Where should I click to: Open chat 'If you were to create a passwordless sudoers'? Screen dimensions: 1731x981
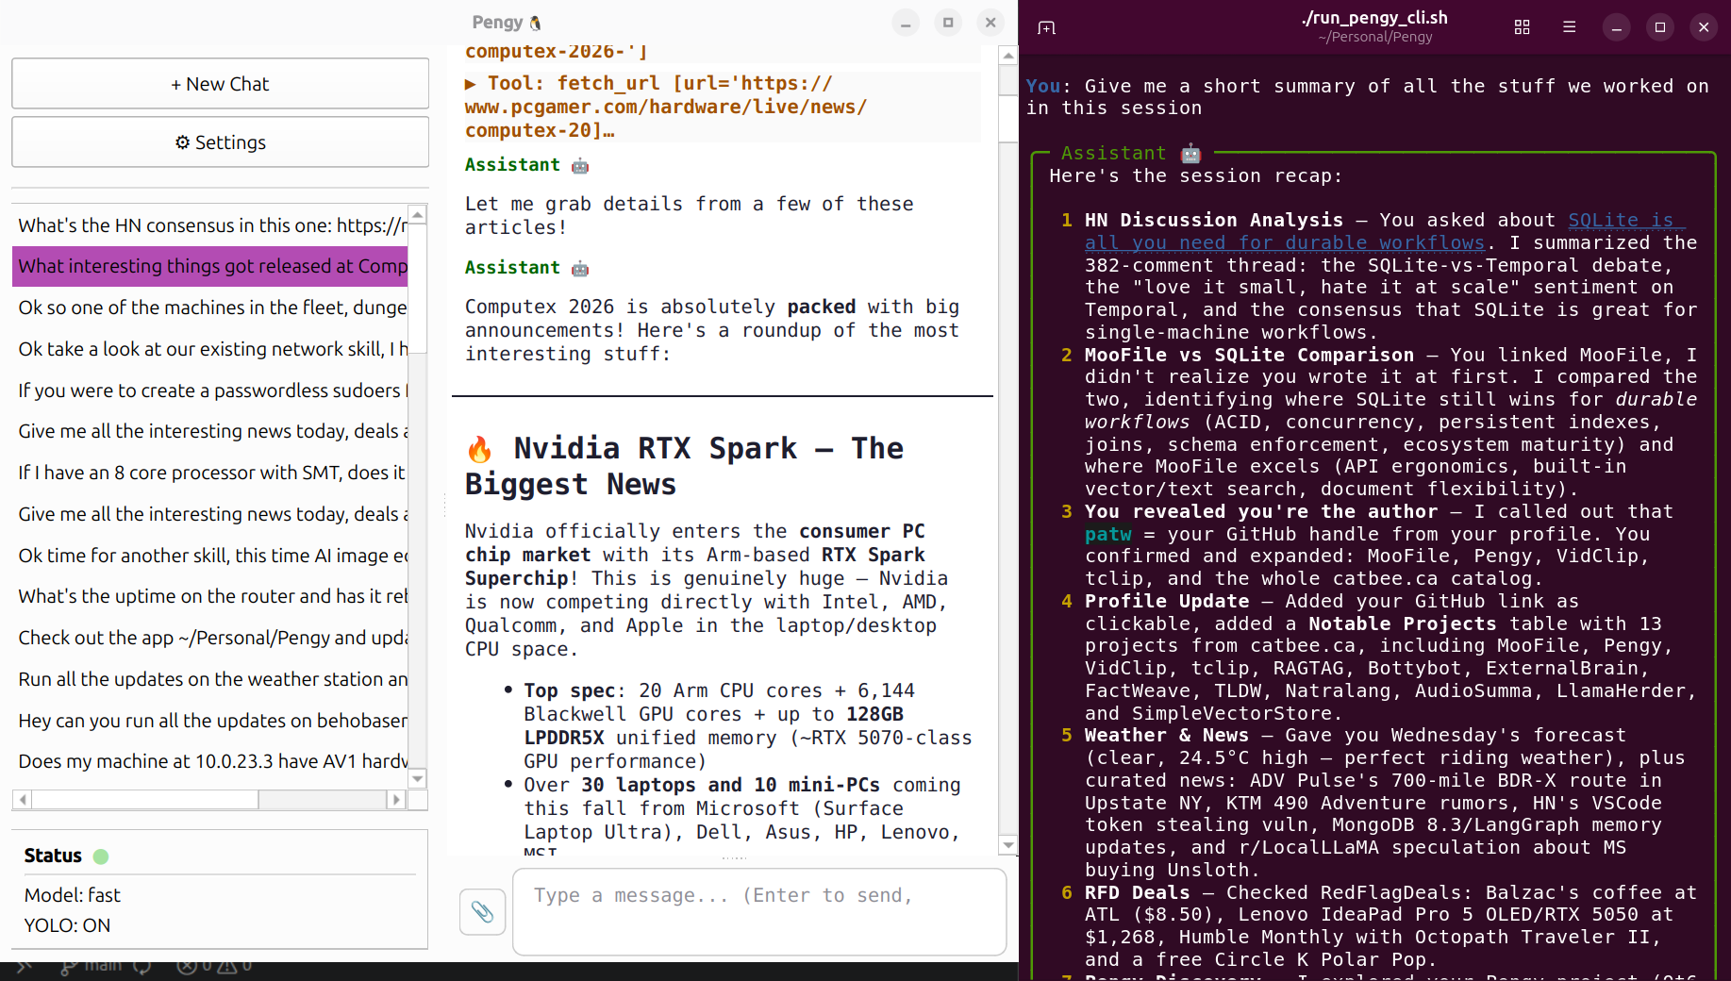pos(210,391)
